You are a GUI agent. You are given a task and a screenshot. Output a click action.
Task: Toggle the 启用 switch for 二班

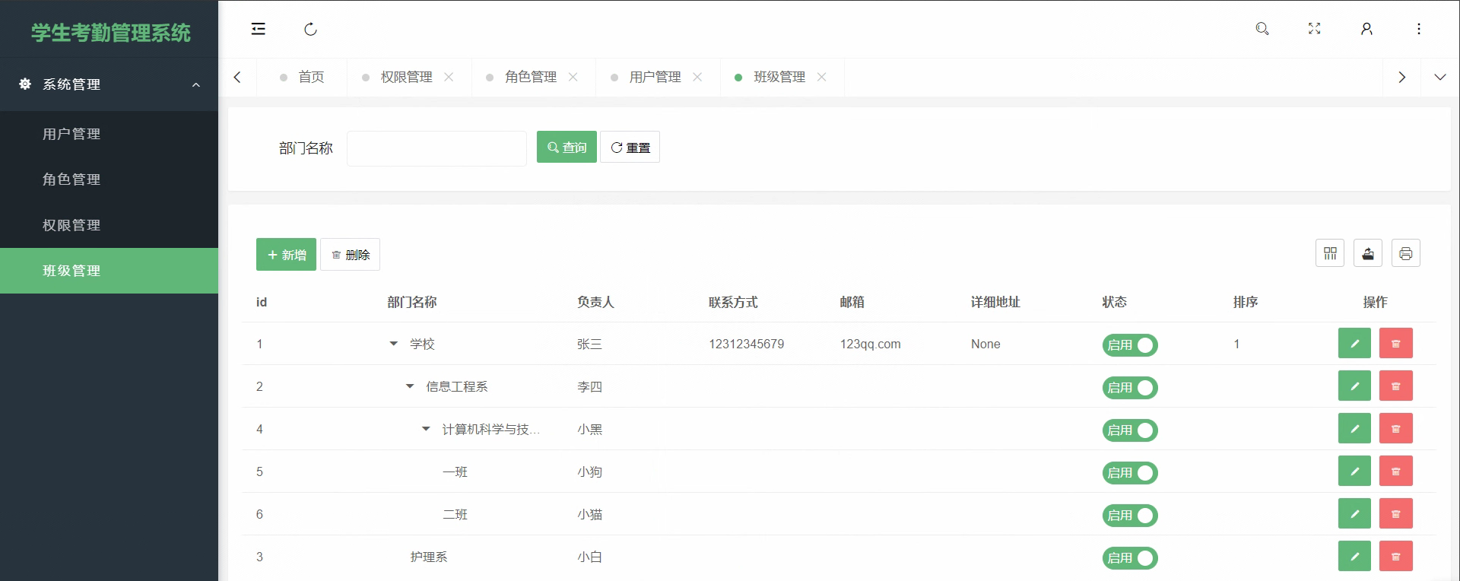pos(1130,516)
